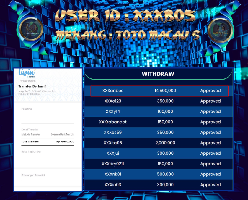Click the Livin' by Mandiri logo

(27, 73)
